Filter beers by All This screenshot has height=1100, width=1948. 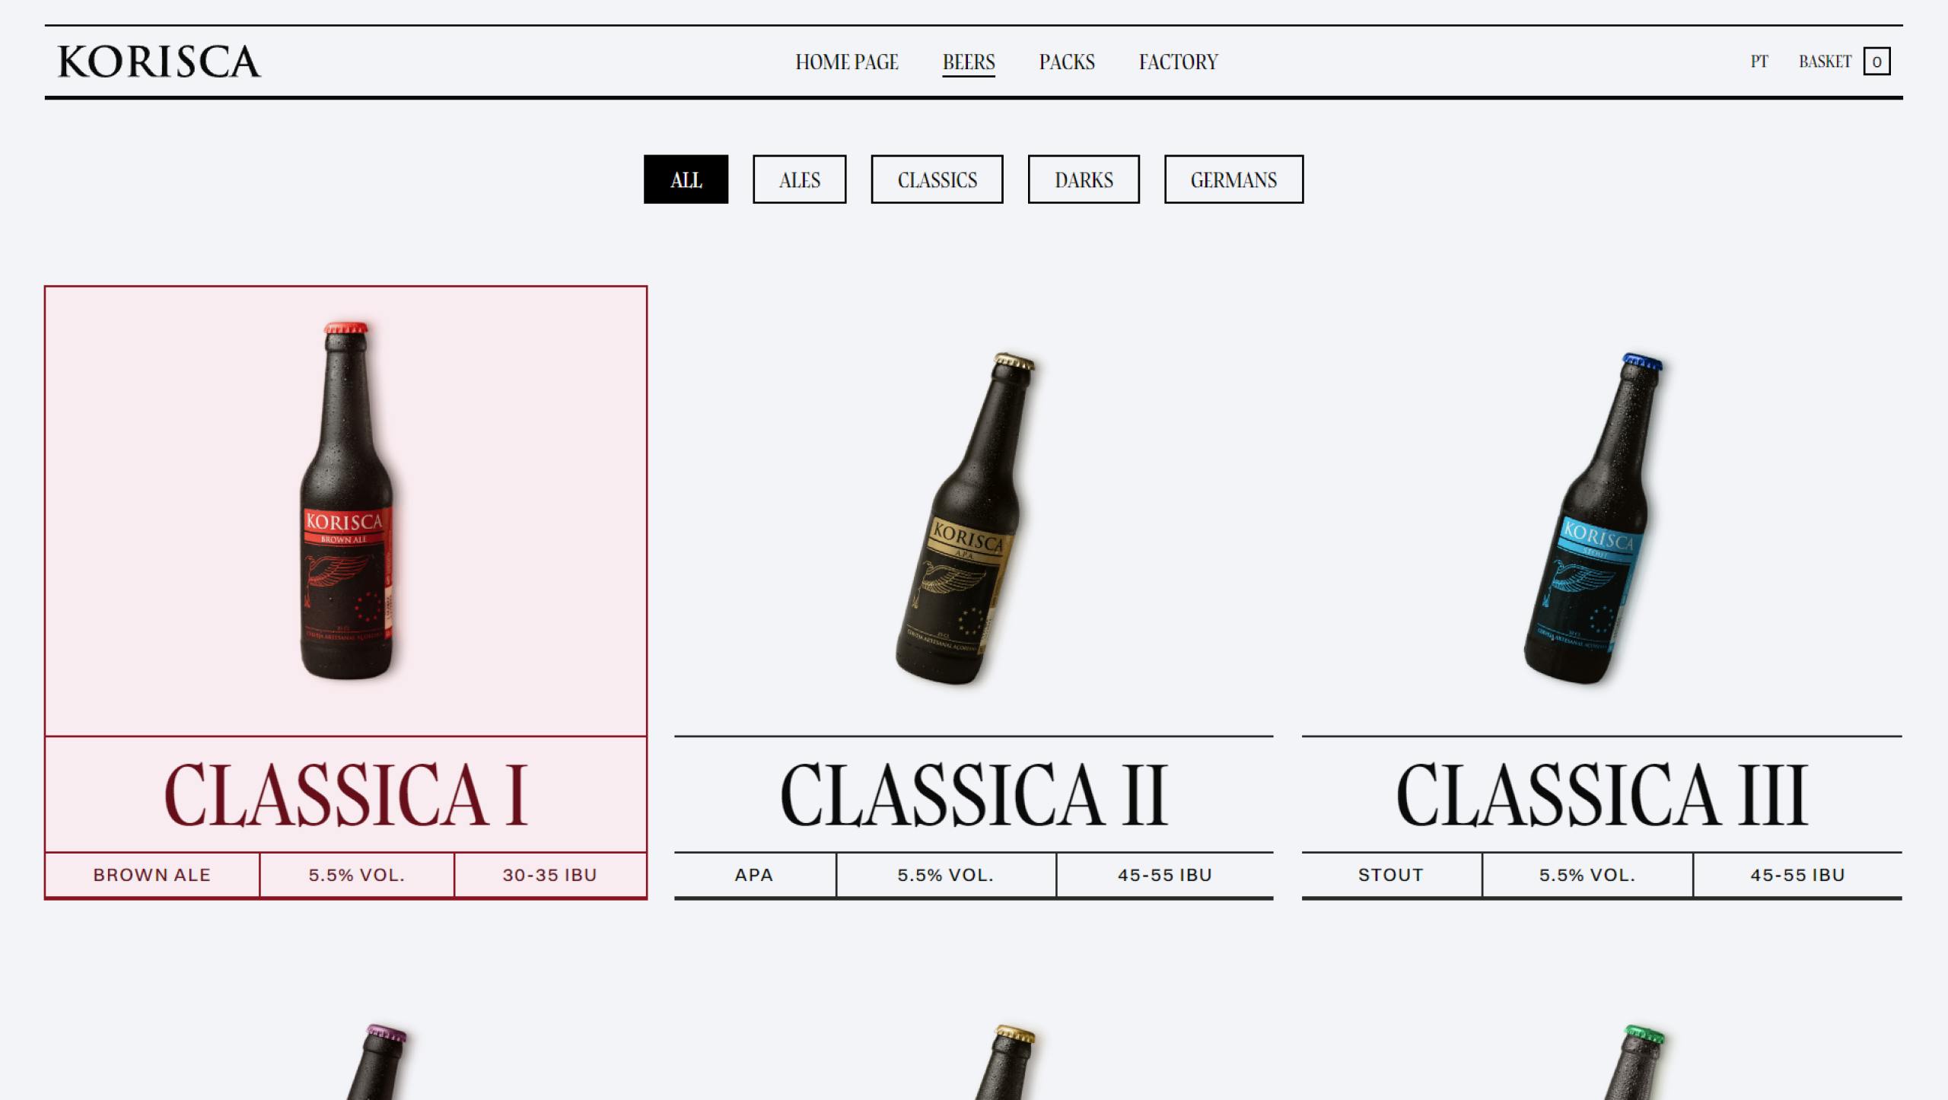(x=686, y=180)
